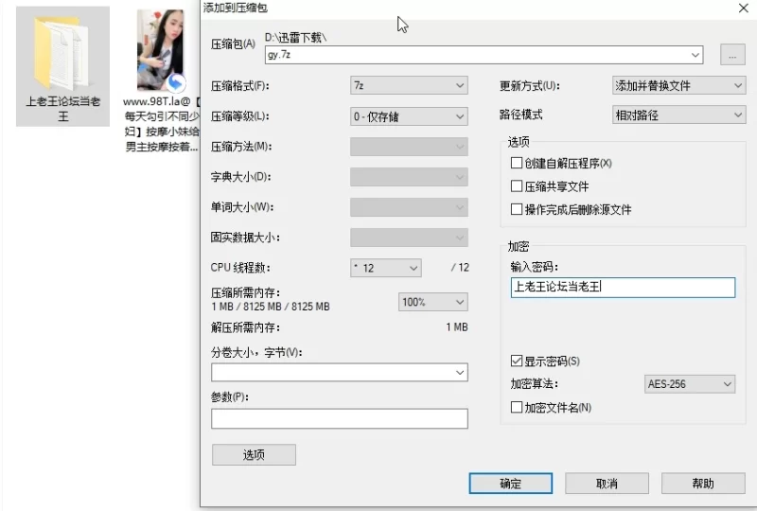Select the www.98T.la video thumbnail
Image resolution: width=757 pixels, height=511 pixels.
point(161,50)
